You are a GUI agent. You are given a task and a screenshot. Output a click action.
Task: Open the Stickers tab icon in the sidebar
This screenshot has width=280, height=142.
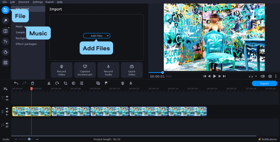point(5,52)
